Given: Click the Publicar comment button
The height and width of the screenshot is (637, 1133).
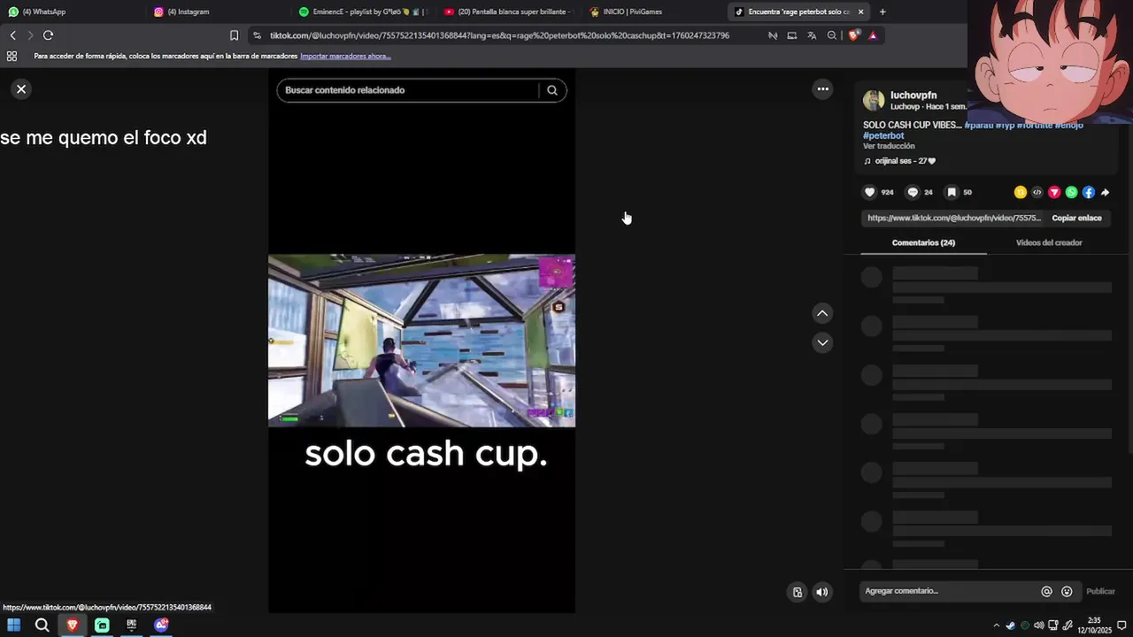Looking at the screenshot, I should coord(1100,591).
